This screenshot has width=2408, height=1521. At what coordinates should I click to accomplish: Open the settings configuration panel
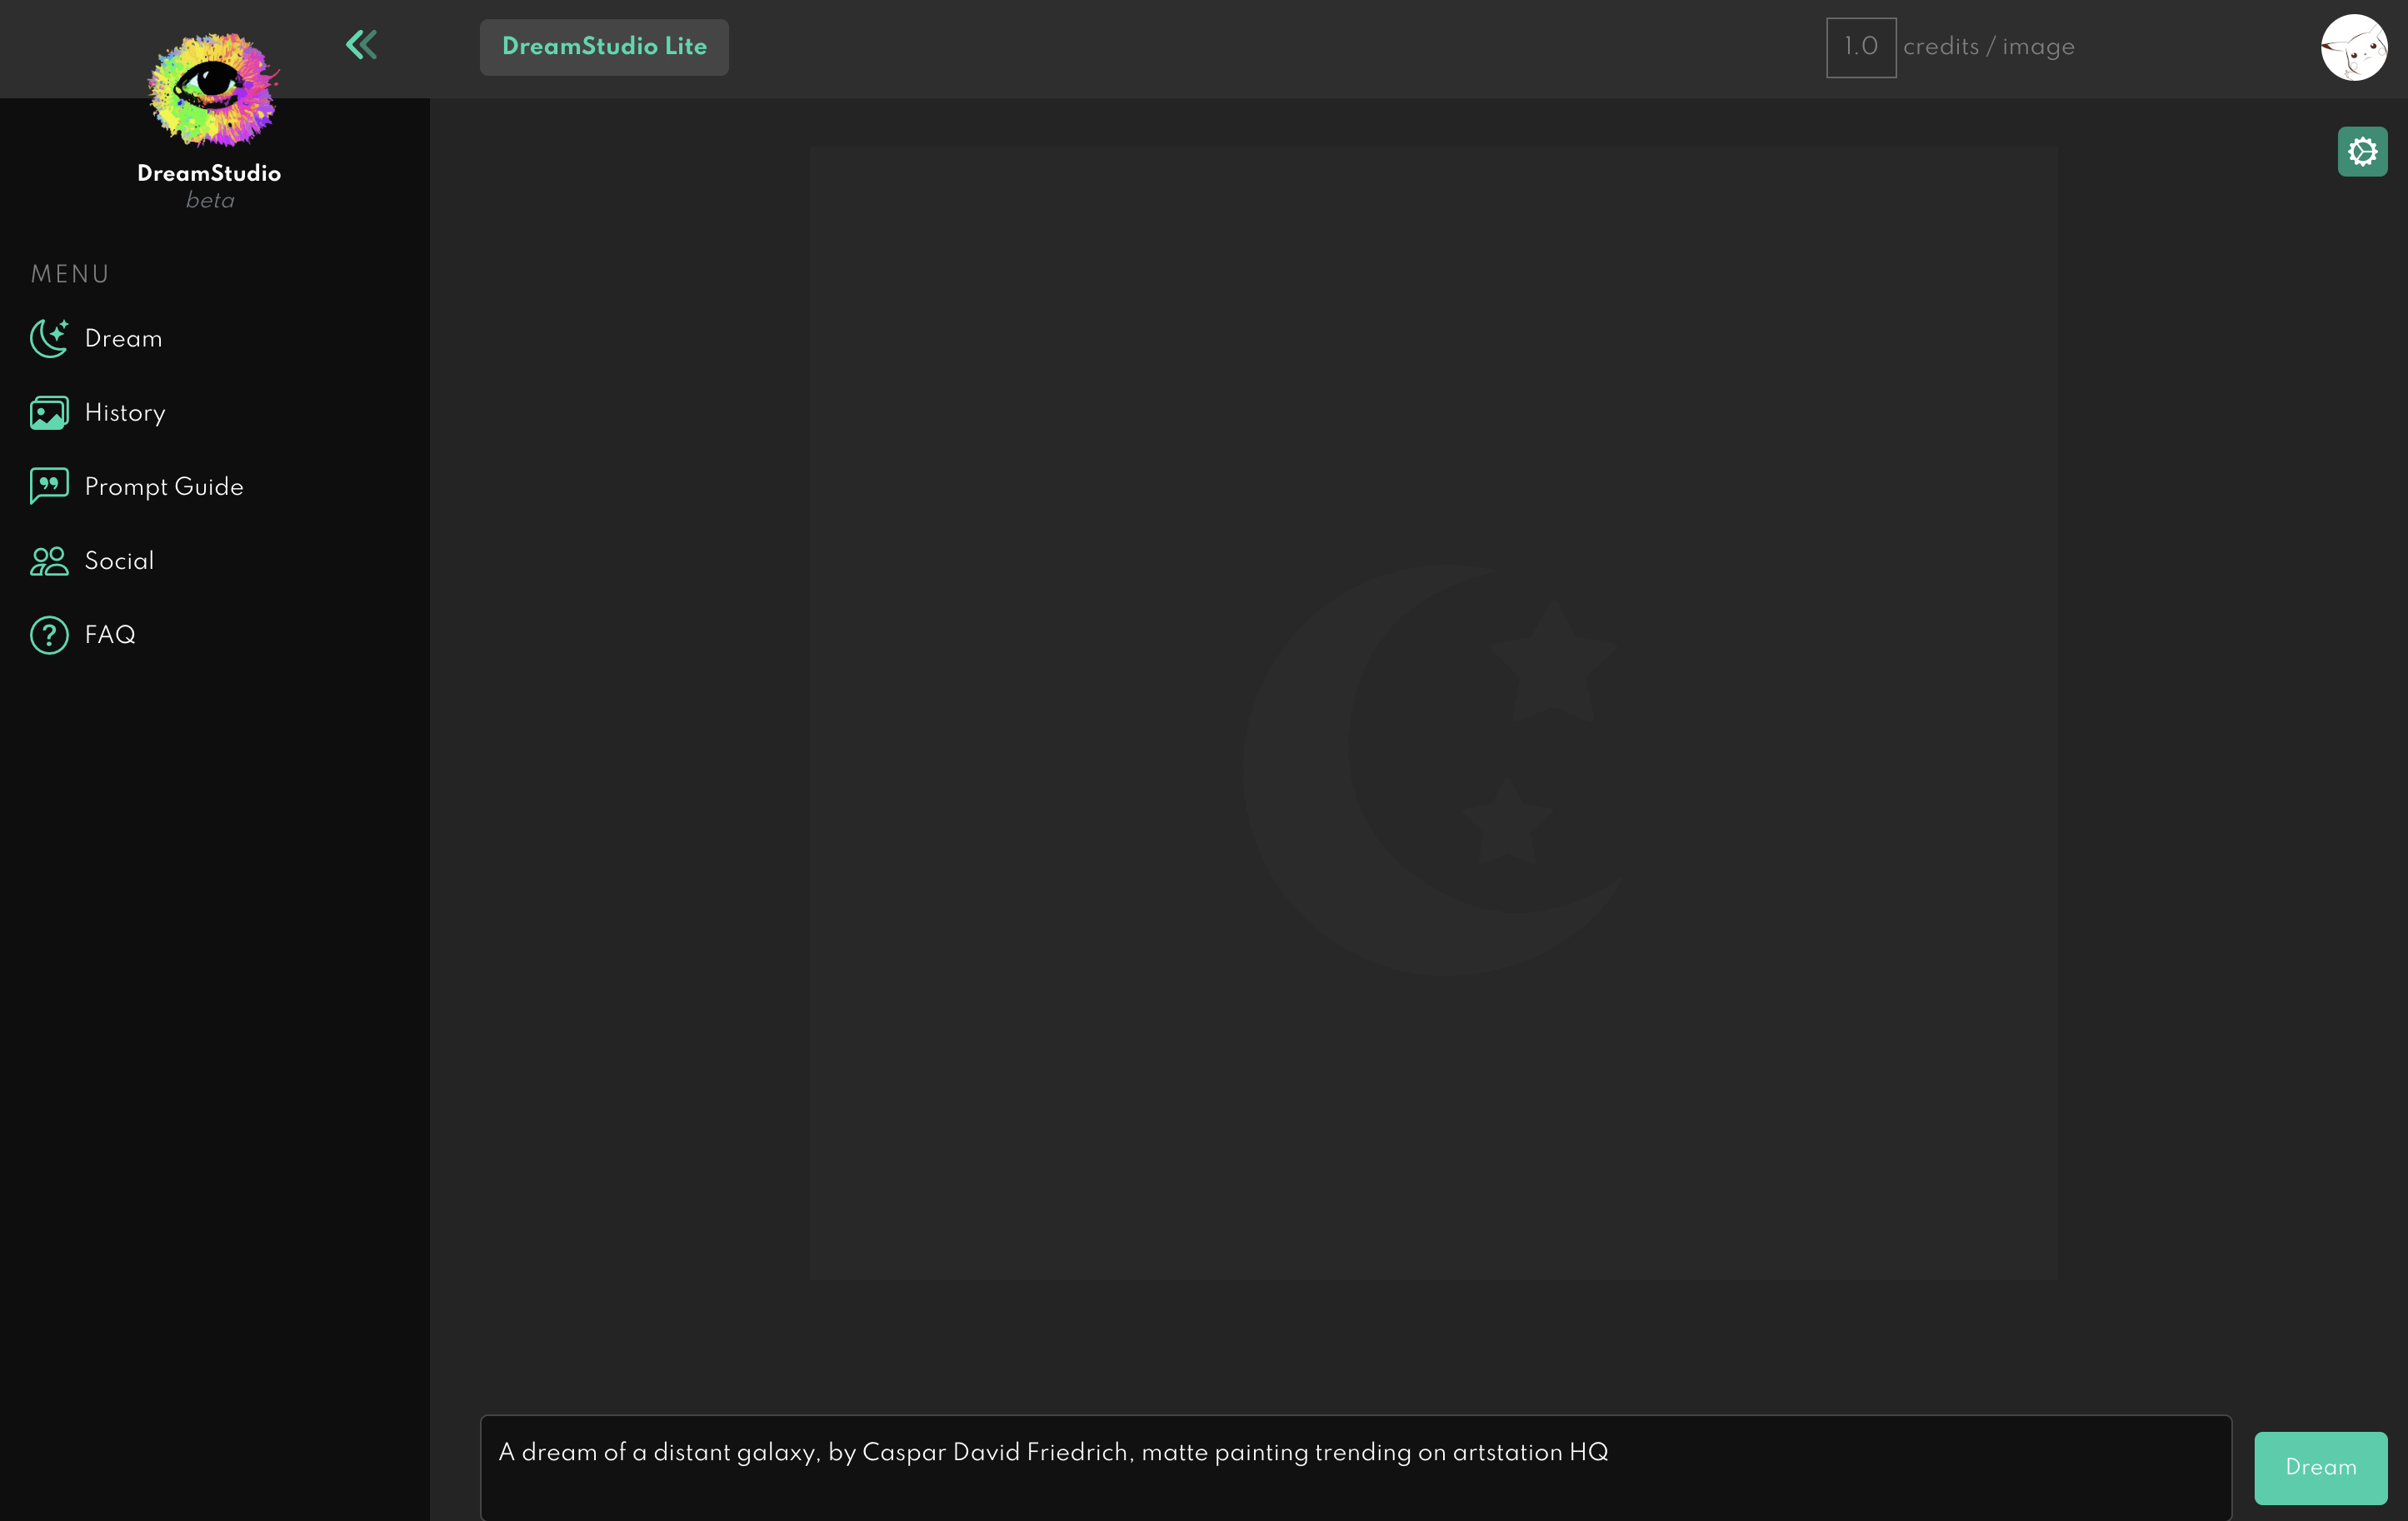[x=2362, y=151]
